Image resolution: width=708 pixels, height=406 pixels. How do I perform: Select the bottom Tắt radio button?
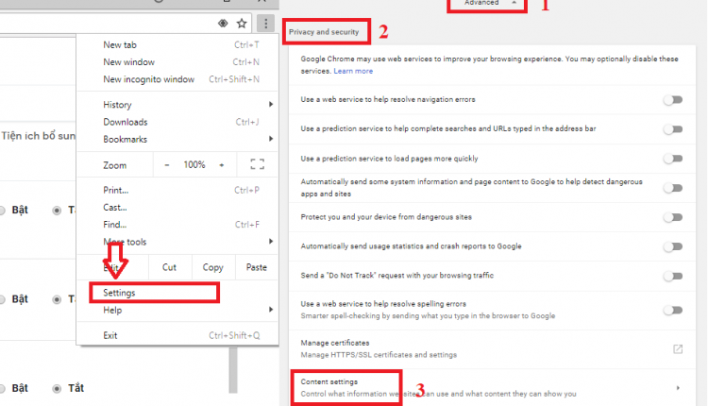pos(57,388)
